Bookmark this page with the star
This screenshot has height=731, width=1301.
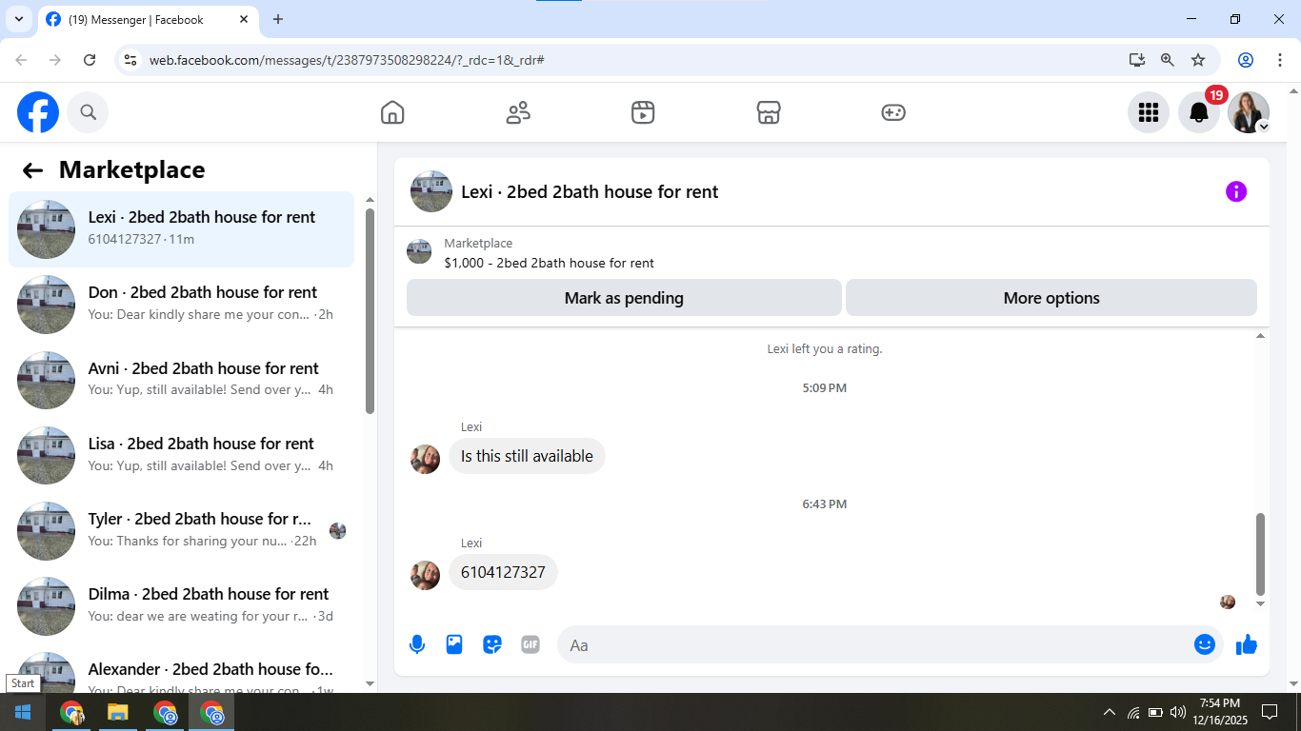point(1198,60)
